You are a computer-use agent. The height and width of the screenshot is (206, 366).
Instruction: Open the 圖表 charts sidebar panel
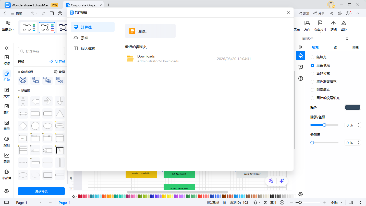7,158
